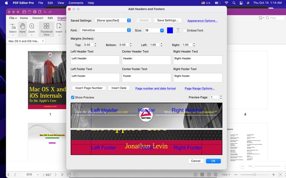Go to first page using double-left arrows

8,175
